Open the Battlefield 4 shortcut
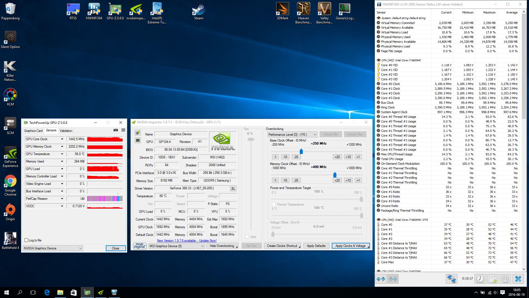 pos(10,241)
